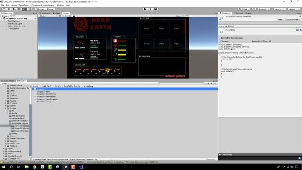This screenshot has height=170, width=302.
Task: Select the Scale tool
Action: point(19,9)
